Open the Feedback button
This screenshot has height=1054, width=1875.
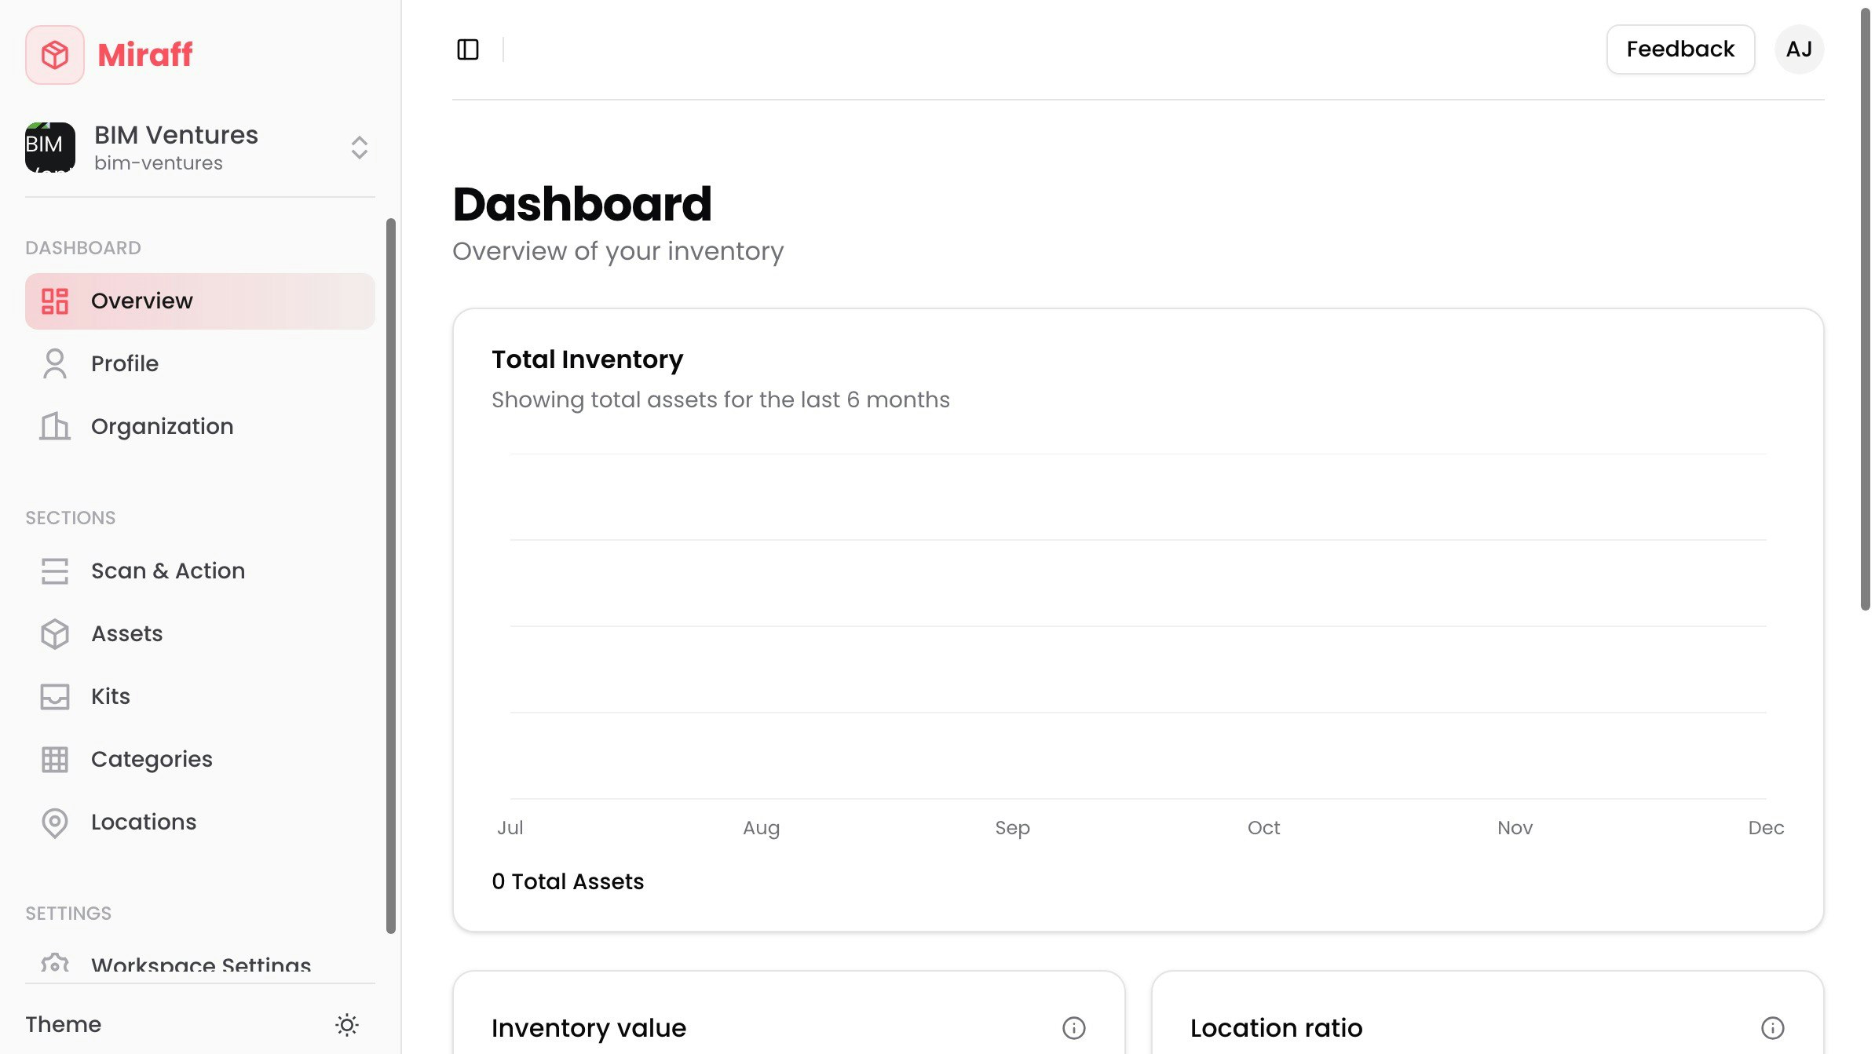[1680, 49]
